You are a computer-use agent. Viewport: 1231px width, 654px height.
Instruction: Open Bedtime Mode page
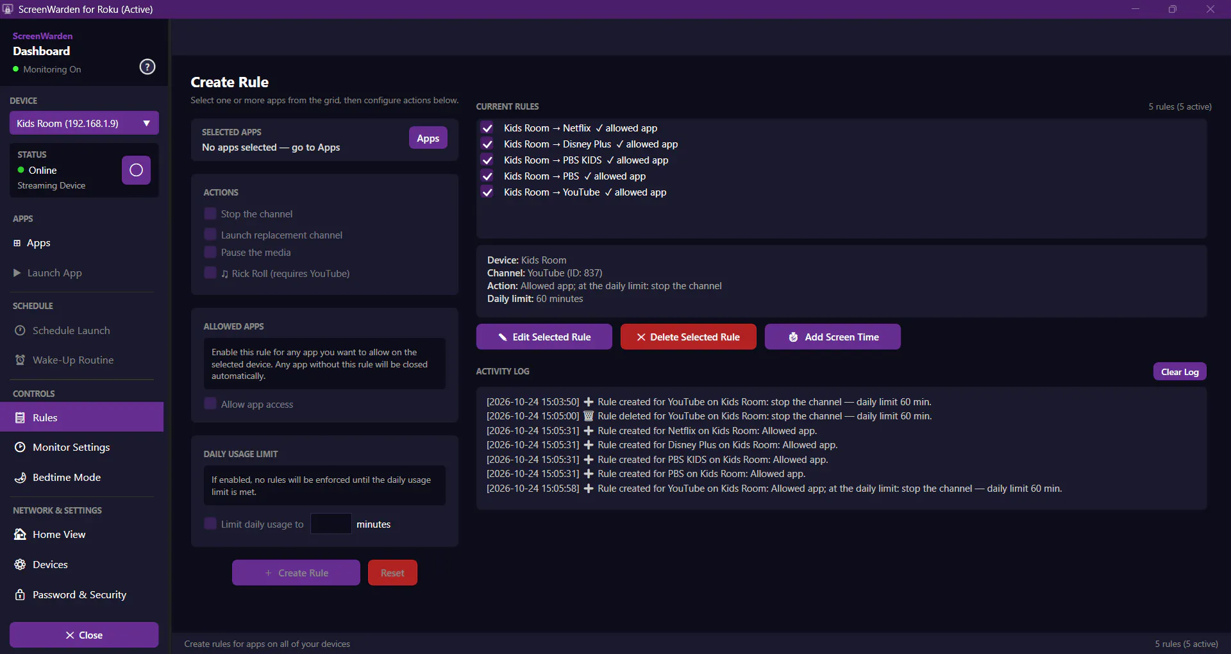point(83,478)
